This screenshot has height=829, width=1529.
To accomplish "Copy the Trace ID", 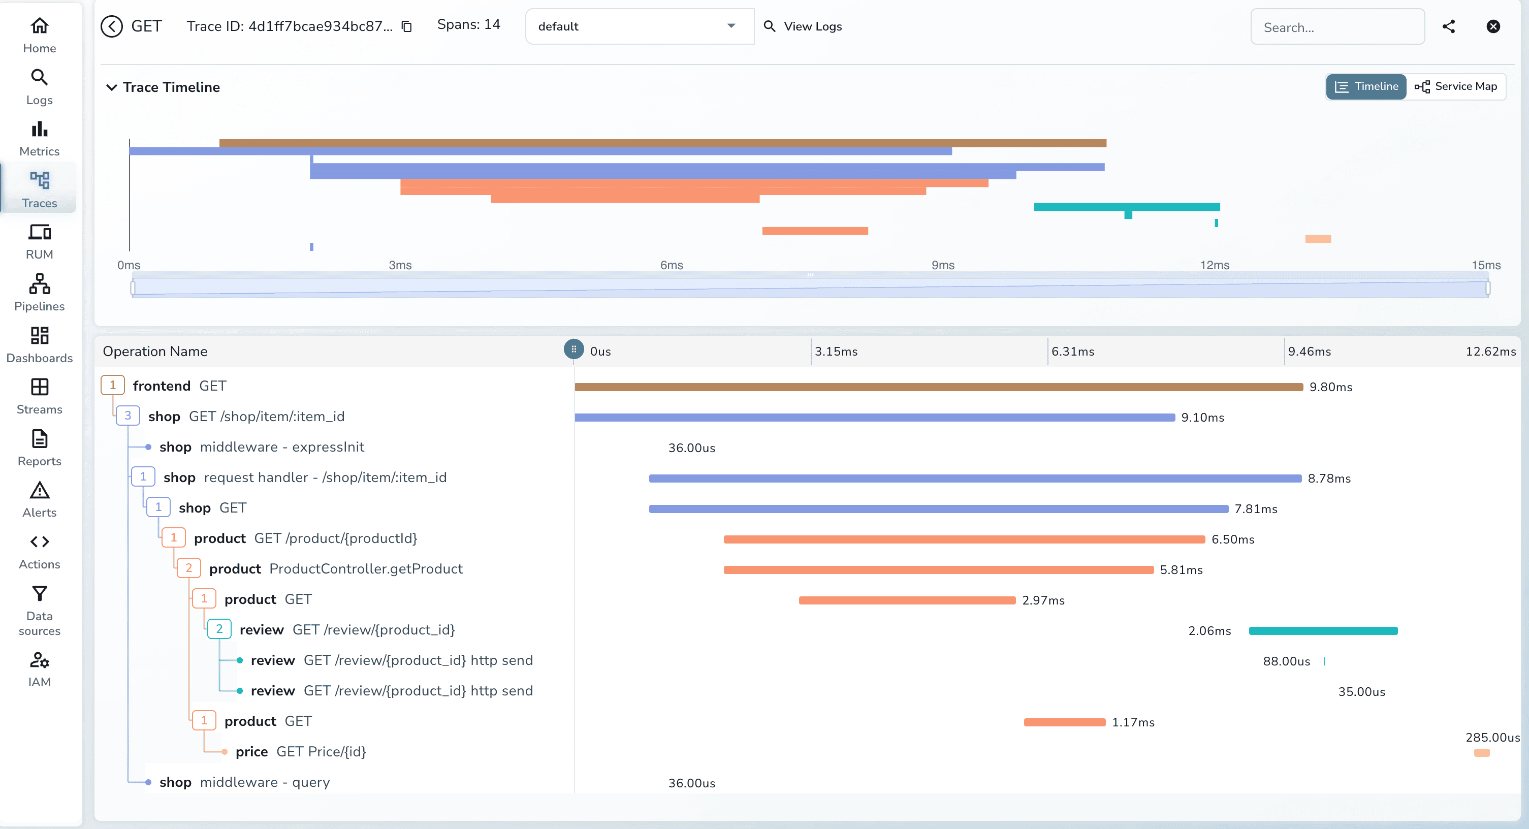I will pyautogui.click(x=406, y=27).
